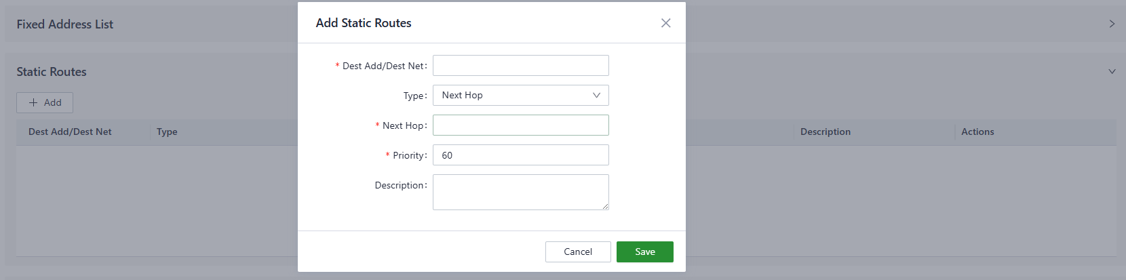Click the Description column header
This screenshot has width=1126, height=280.
[825, 132]
